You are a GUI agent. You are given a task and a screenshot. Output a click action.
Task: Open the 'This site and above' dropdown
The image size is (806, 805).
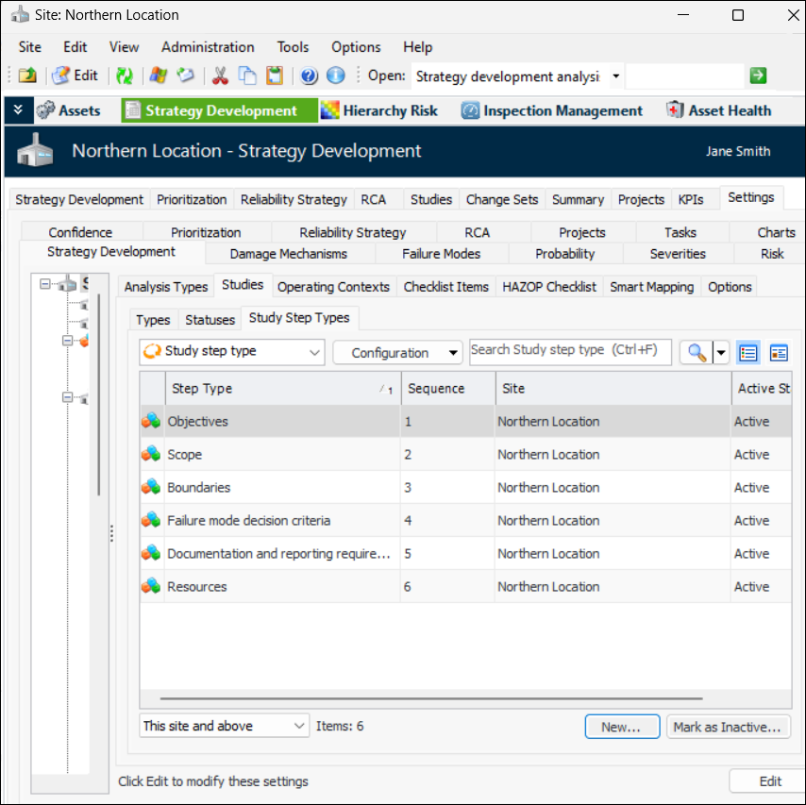point(225,726)
